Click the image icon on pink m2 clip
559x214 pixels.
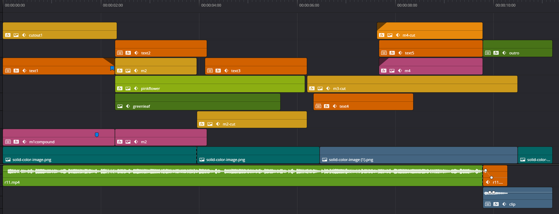[x=128, y=141]
